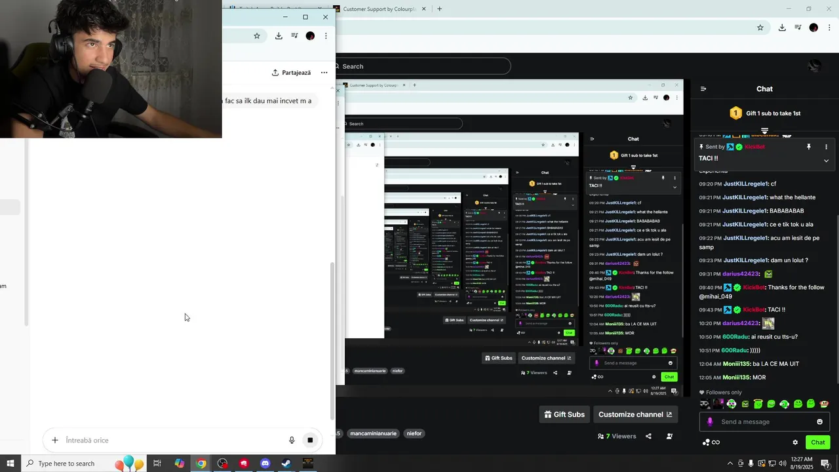Open Chrome menu in the ChatGPT window

click(x=326, y=36)
